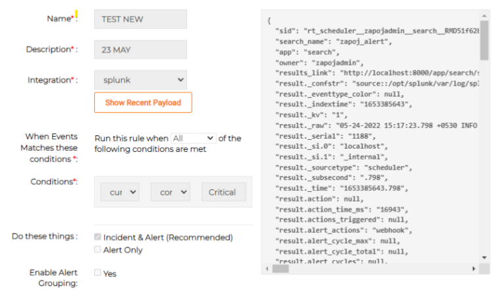
Task: Enable the Alert Only checkbox
Action: click(x=98, y=249)
